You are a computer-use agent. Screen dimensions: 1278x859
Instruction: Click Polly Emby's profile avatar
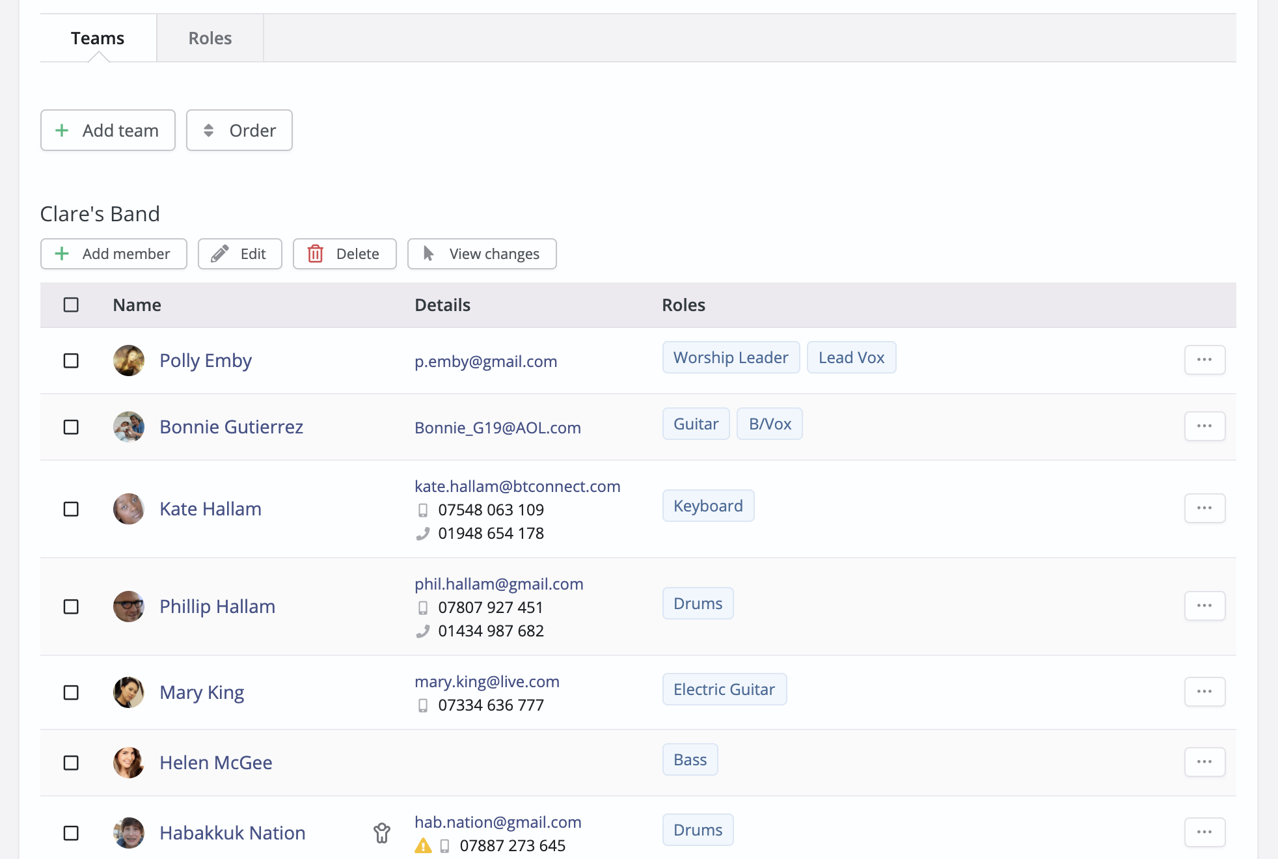pyautogui.click(x=128, y=361)
